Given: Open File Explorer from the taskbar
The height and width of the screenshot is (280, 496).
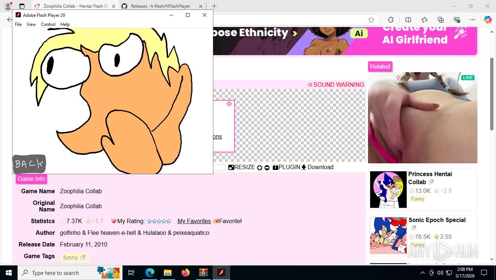Looking at the screenshot, I should 167,273.
